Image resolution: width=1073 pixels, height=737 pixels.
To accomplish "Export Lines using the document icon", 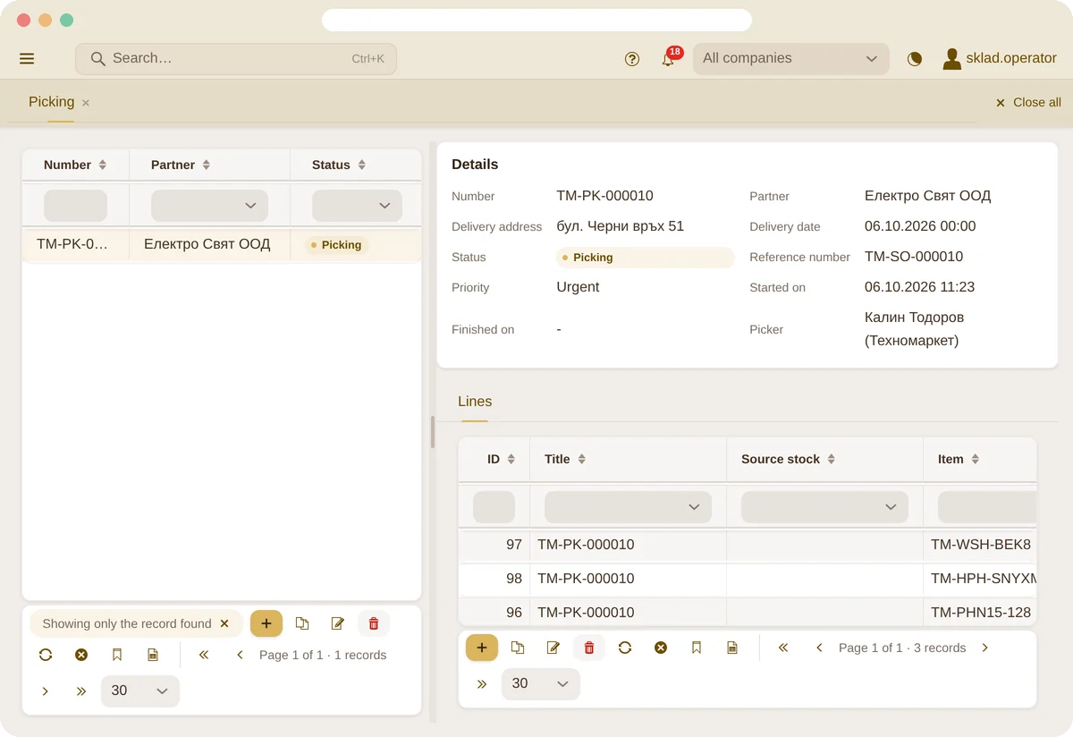I will pyautogui.click(x=732, y=648).
